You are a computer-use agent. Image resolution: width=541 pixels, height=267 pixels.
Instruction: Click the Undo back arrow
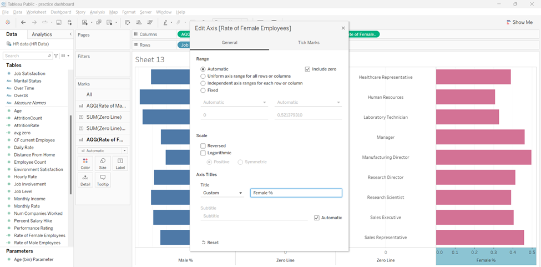(23, 22)
